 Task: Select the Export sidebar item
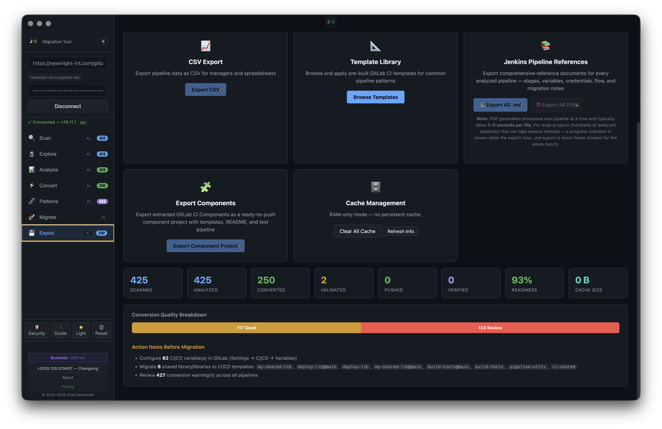pos(67,233)
